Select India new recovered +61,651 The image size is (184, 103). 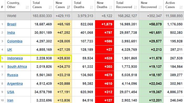coord(155,32)
